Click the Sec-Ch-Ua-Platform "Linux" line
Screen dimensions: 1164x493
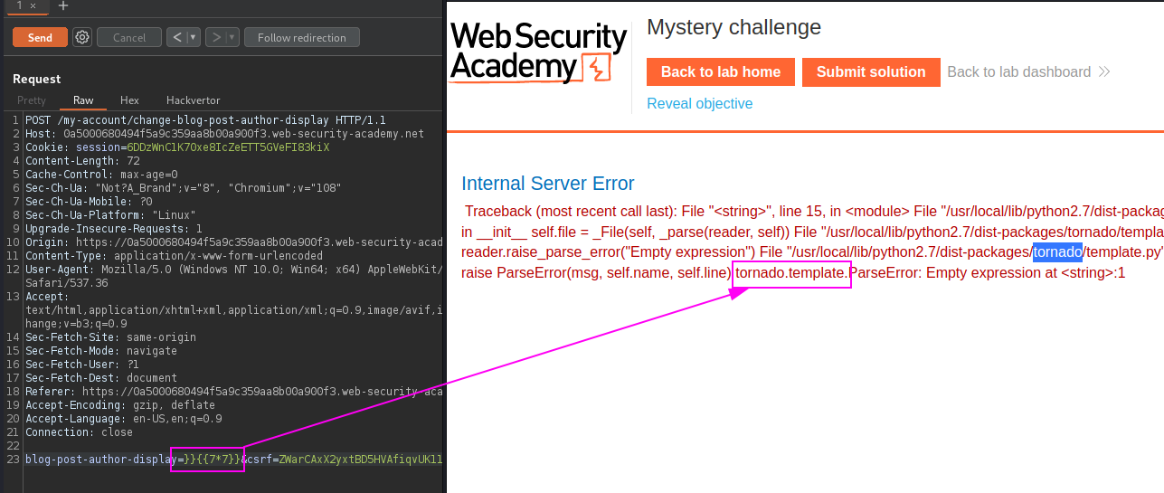110,215
